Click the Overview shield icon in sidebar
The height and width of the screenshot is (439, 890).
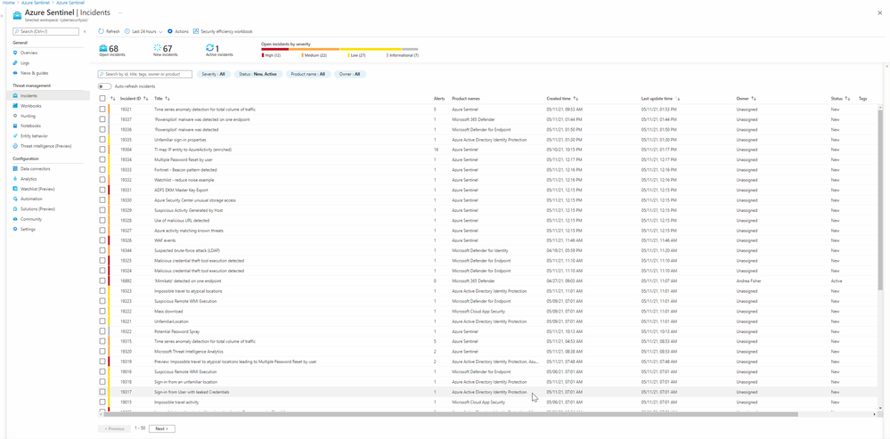(15, 53)
